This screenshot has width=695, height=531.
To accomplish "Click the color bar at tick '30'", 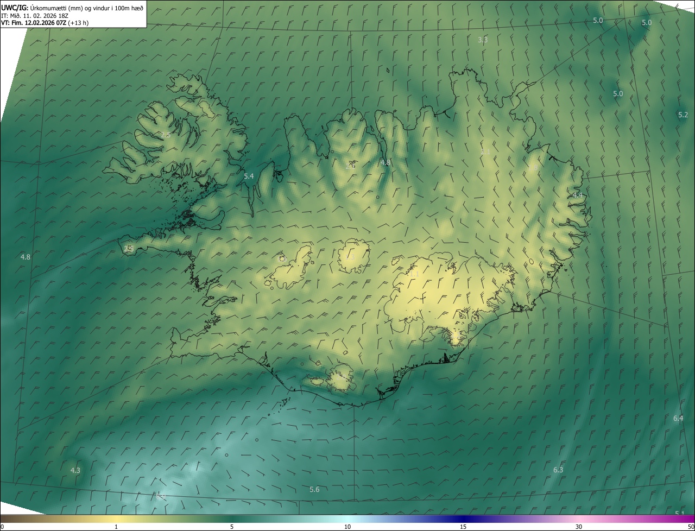I will coord(579,527).
